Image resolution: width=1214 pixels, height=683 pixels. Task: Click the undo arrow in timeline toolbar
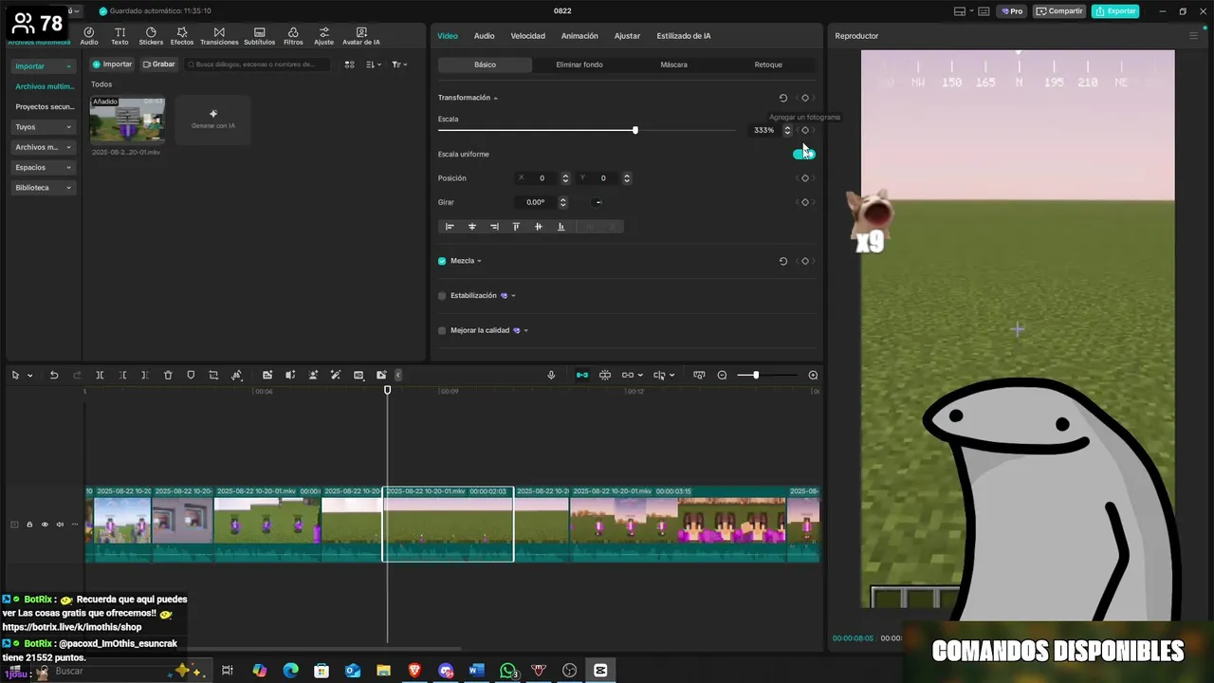[54, 376]
